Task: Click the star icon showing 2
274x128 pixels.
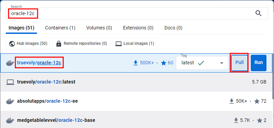Action: [x=260, y=120]
